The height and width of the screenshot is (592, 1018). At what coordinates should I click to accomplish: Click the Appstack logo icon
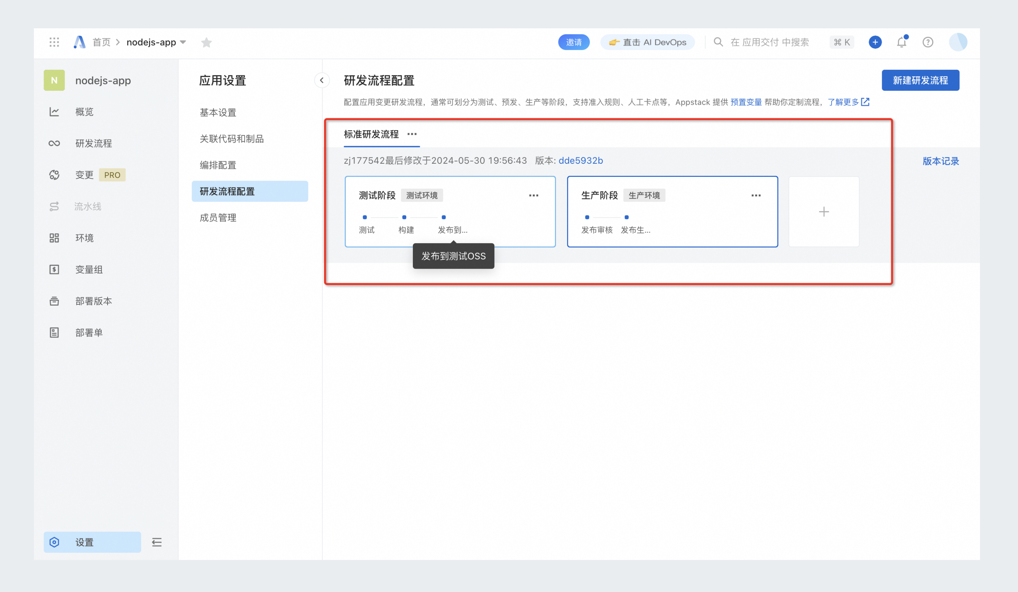tap(80, 42)
